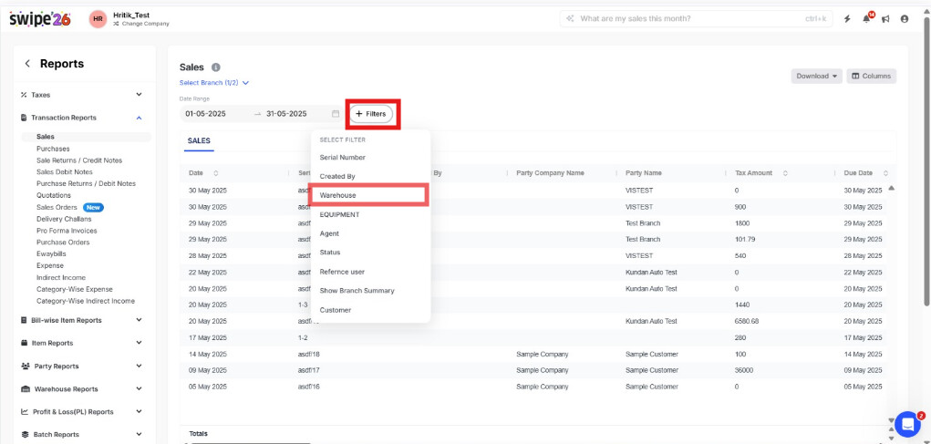Viewport: 931px width, 444px height.
Task: Expand the Item Reports section
Action: tap(81, 343)
